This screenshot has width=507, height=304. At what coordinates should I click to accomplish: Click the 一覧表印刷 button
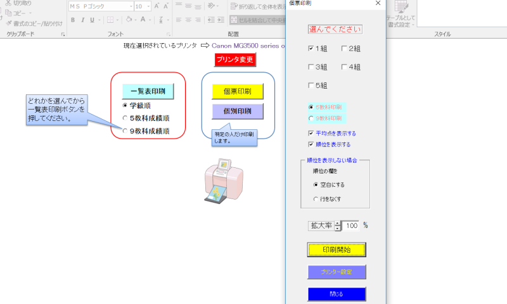pos(148,91)
